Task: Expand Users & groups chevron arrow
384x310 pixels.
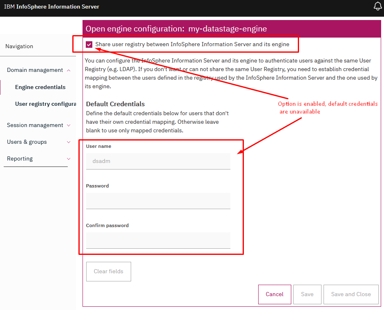Action: pyautogui.click(x=69, y=142)
